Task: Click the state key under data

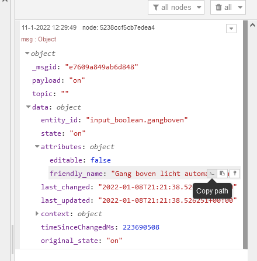Action: [51, 133]
